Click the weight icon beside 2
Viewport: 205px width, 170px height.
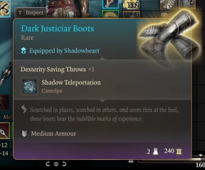coord(156,151)
